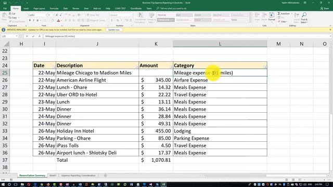Click the Paste clipboard icon
Image resolution: width=333 pixels, height=187 pixels.
click(x=4, y=17)
